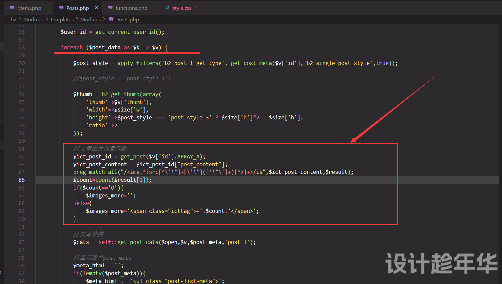Switch to the Menu.php tab

pyautogui.click(x=29, y=8)
